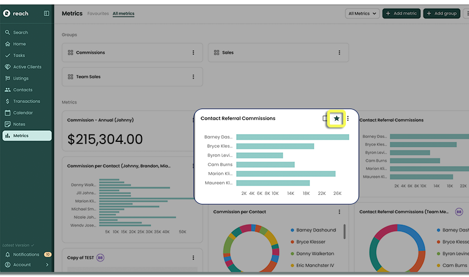The image size is (469, 277).
Task: Switch to the Favourites tab
Action: coord(98,13)
